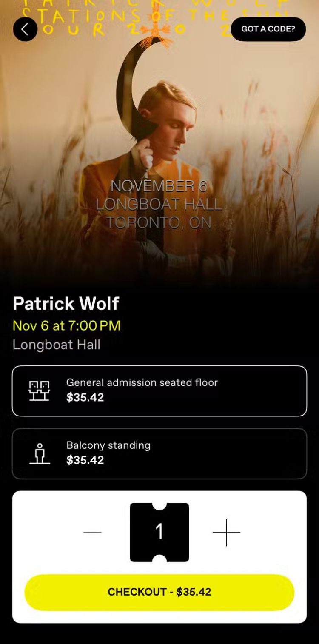The width and height of the screenshot is (319, 644).
Task: Increase ticket quantity with plus icon
Action: (x=226, y=532)
